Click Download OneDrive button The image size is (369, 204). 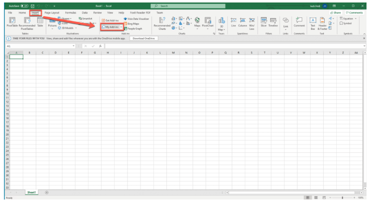click(x=144, y=38)
